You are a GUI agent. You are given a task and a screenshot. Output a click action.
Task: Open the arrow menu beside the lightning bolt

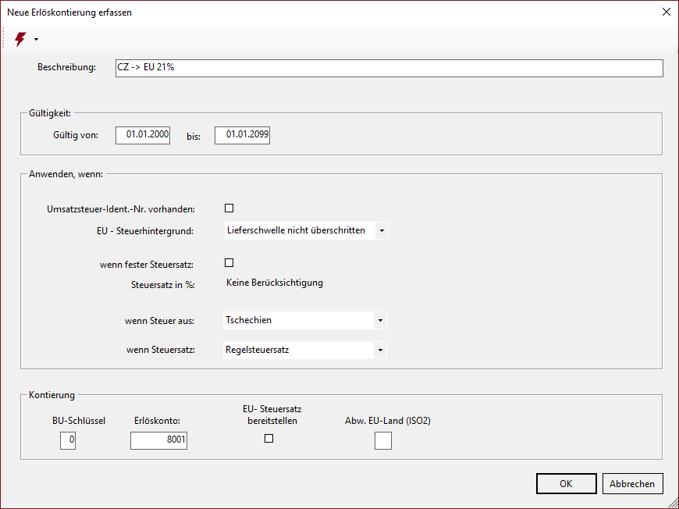36,40
